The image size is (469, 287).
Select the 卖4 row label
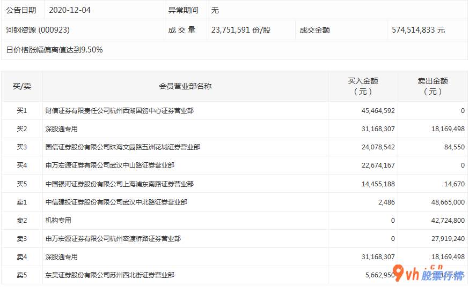[22, 257]
